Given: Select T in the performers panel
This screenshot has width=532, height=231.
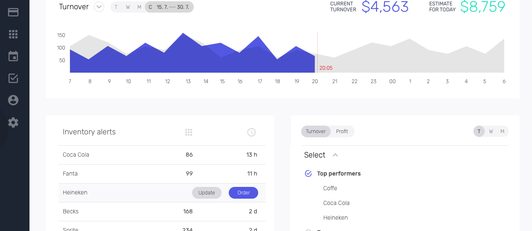Looking at the screenshot, I should [x=479, y=131].
